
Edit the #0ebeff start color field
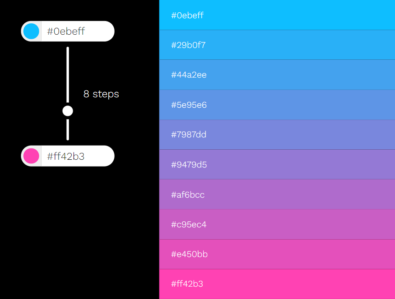tap(78, 31)
